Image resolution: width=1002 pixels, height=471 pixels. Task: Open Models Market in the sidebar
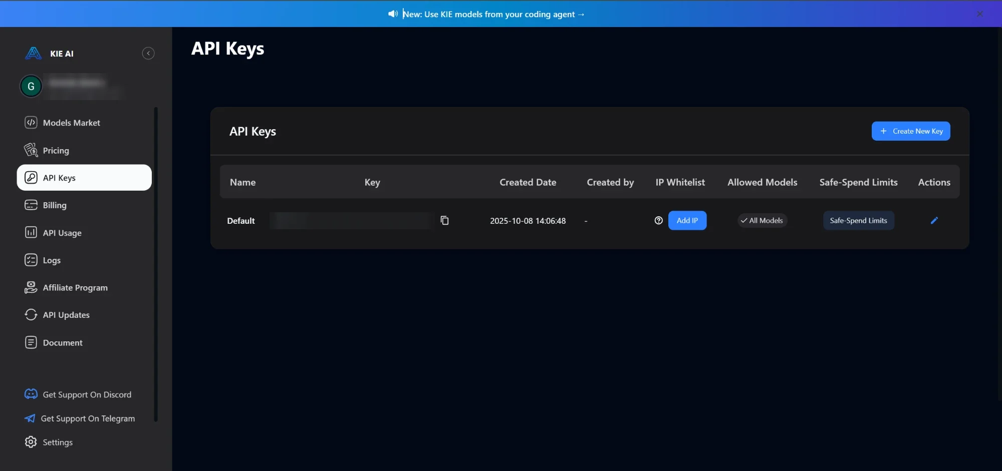[x=84, y=123]
